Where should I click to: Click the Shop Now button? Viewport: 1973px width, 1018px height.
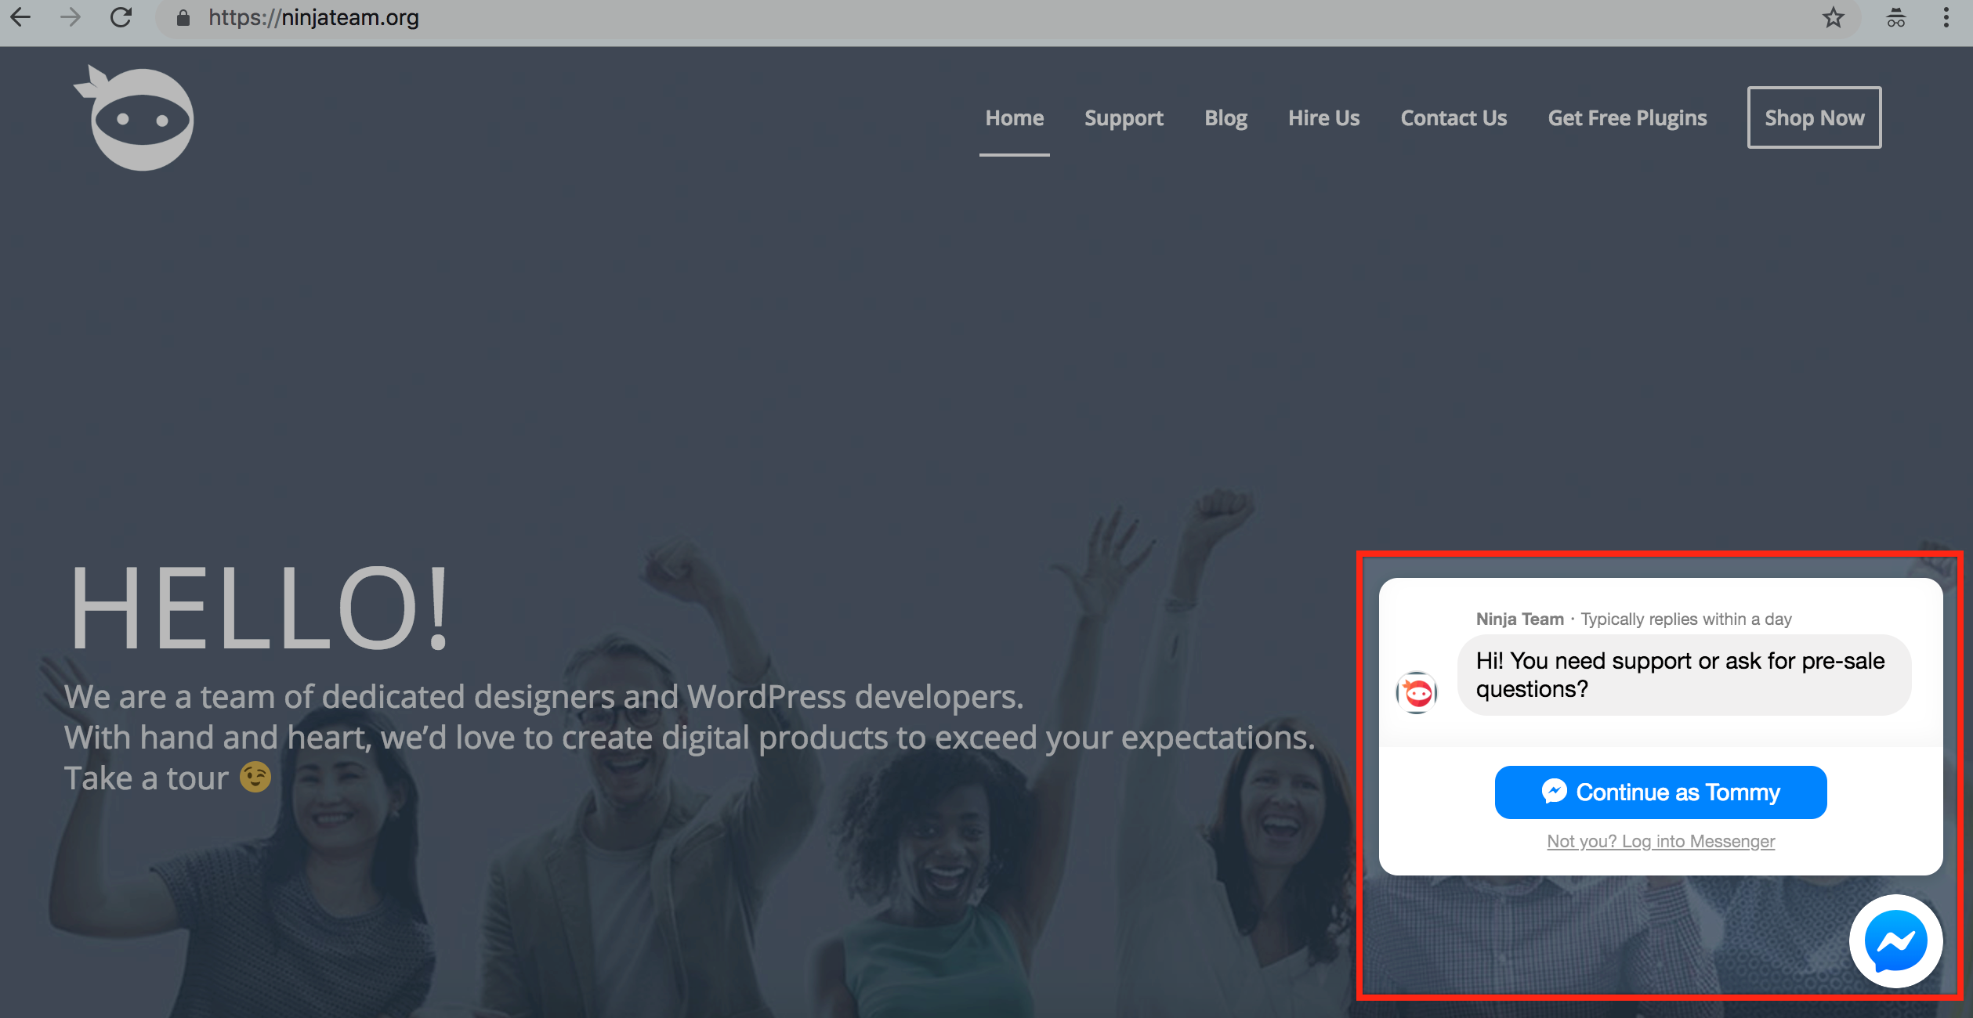pyautogui.click(x=1815, y=117)
